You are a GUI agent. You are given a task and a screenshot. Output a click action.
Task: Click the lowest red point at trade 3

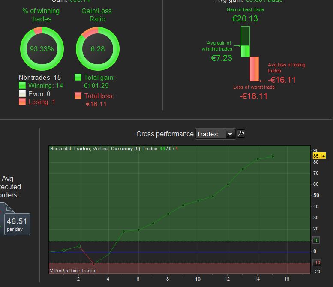tap(93, 264)
